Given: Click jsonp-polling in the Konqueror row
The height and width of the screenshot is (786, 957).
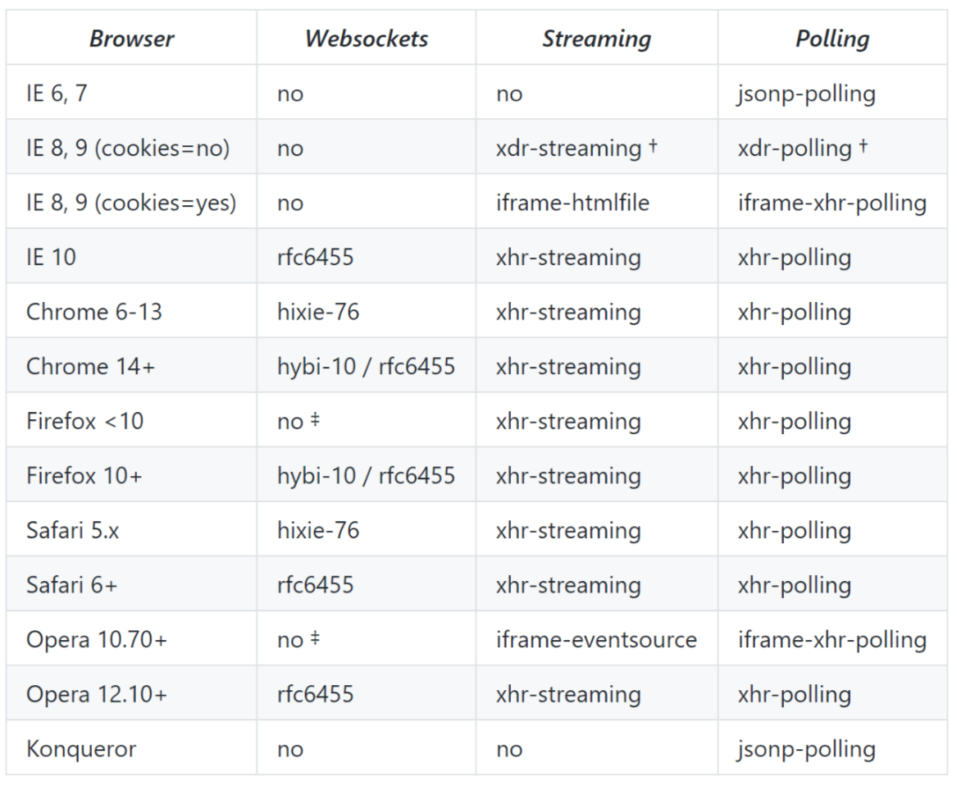Looking at the screenshot, I should (x=806, y=749).
